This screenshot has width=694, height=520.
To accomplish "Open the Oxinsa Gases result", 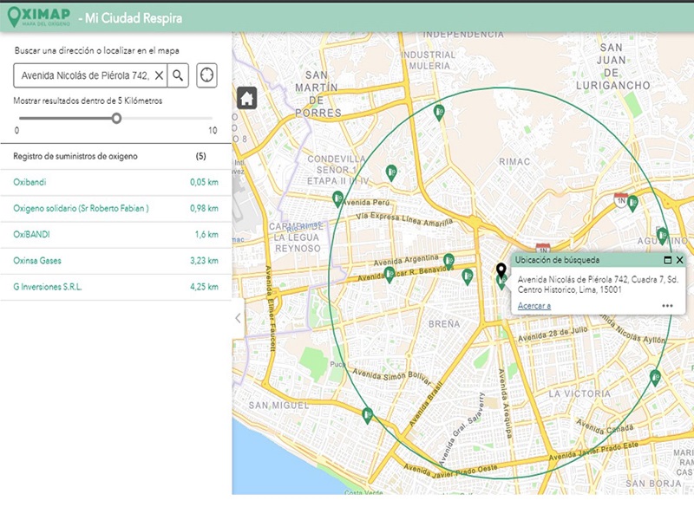I will 115,261.
